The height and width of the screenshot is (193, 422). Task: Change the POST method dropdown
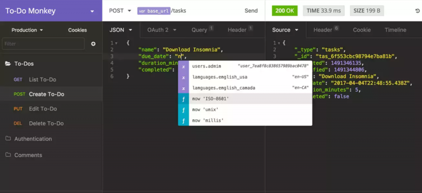(120, 11)
